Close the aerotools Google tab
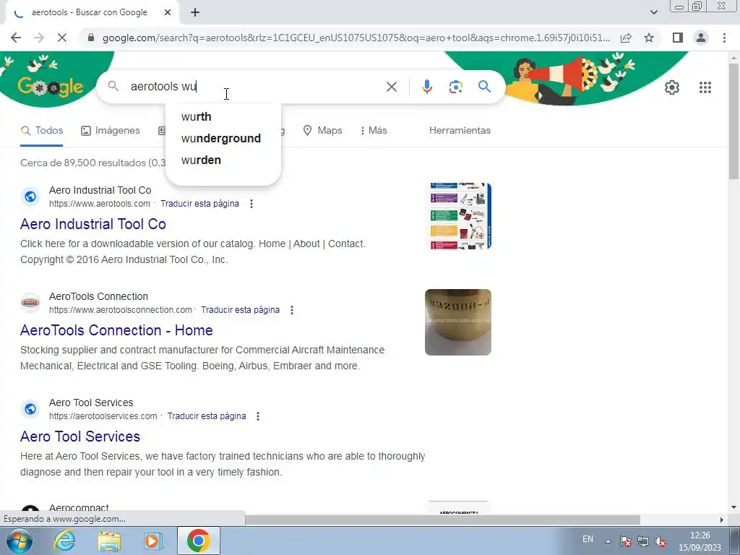This screenshot has height=555, width=740. [x=168, y=13]
